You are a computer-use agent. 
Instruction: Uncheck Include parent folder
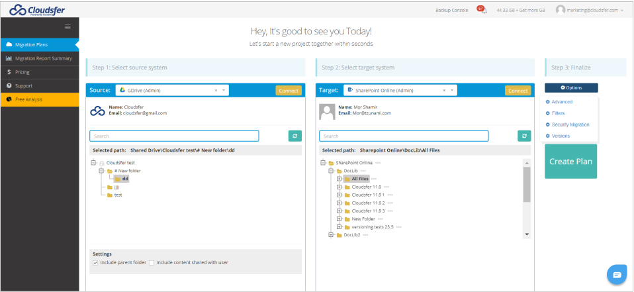coord(95,263)
